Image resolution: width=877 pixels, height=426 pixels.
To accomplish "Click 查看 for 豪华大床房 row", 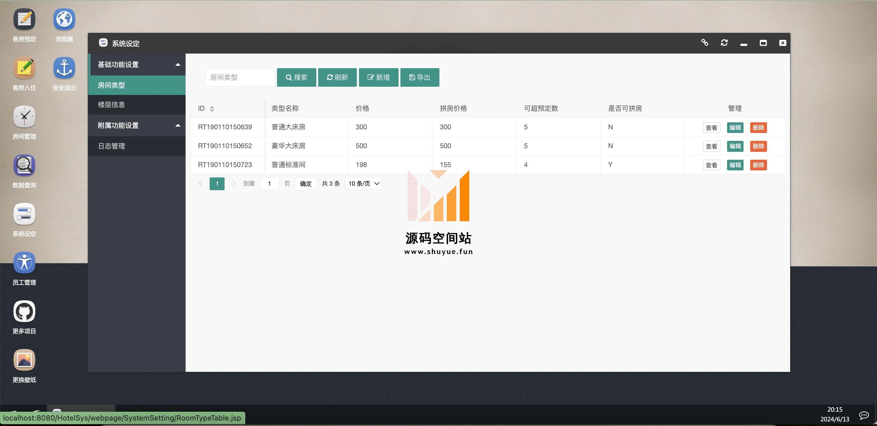I will (712, 146).
